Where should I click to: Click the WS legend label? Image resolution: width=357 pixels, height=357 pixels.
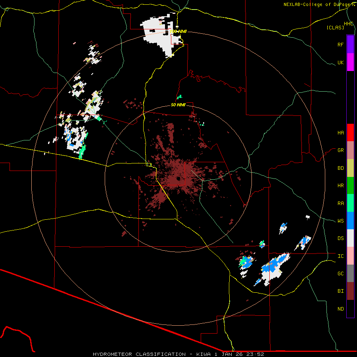(x=340, y=221)
